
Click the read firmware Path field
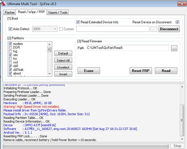(x=127, y=48)
